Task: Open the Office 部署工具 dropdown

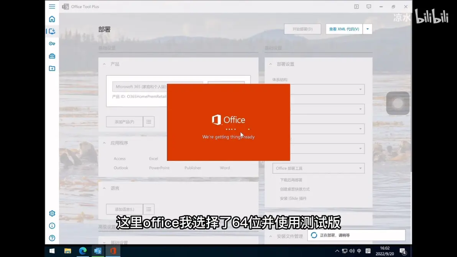Action: 319,168
